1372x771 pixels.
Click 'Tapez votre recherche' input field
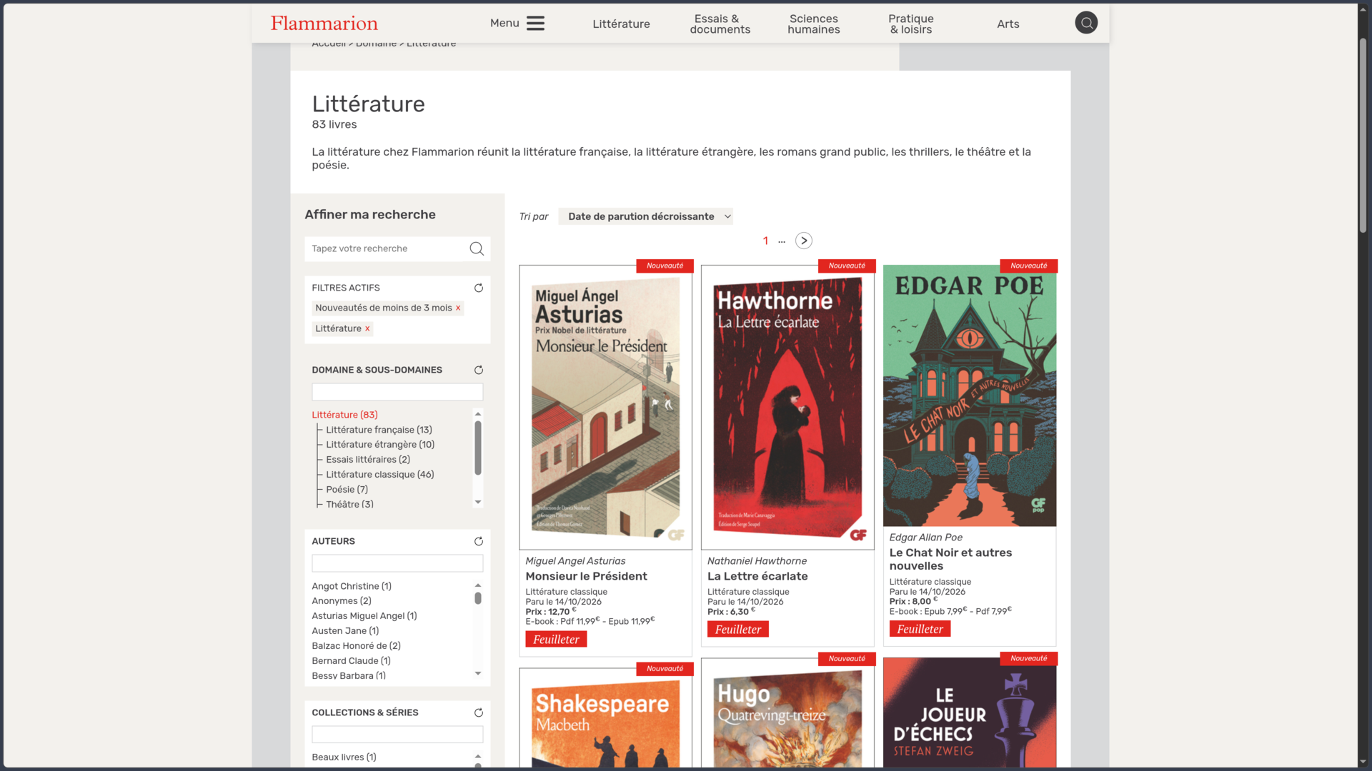point(386,248)
